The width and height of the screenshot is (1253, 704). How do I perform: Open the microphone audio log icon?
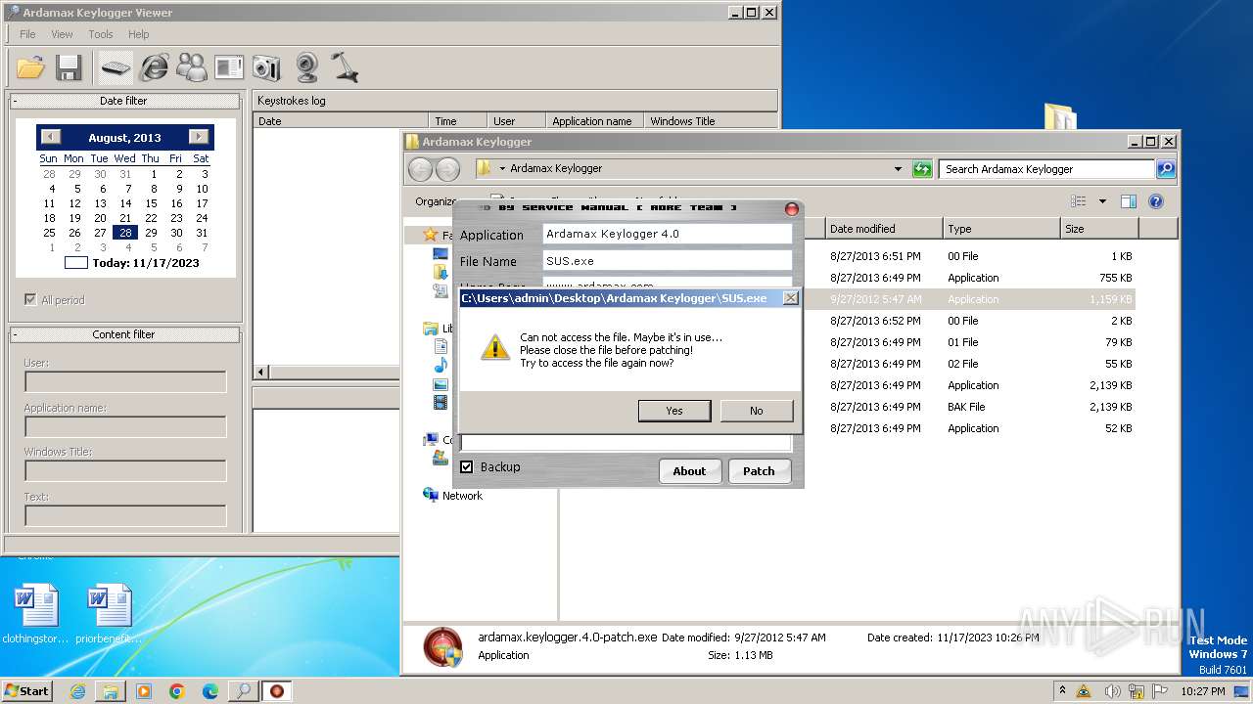coord(344,67)
